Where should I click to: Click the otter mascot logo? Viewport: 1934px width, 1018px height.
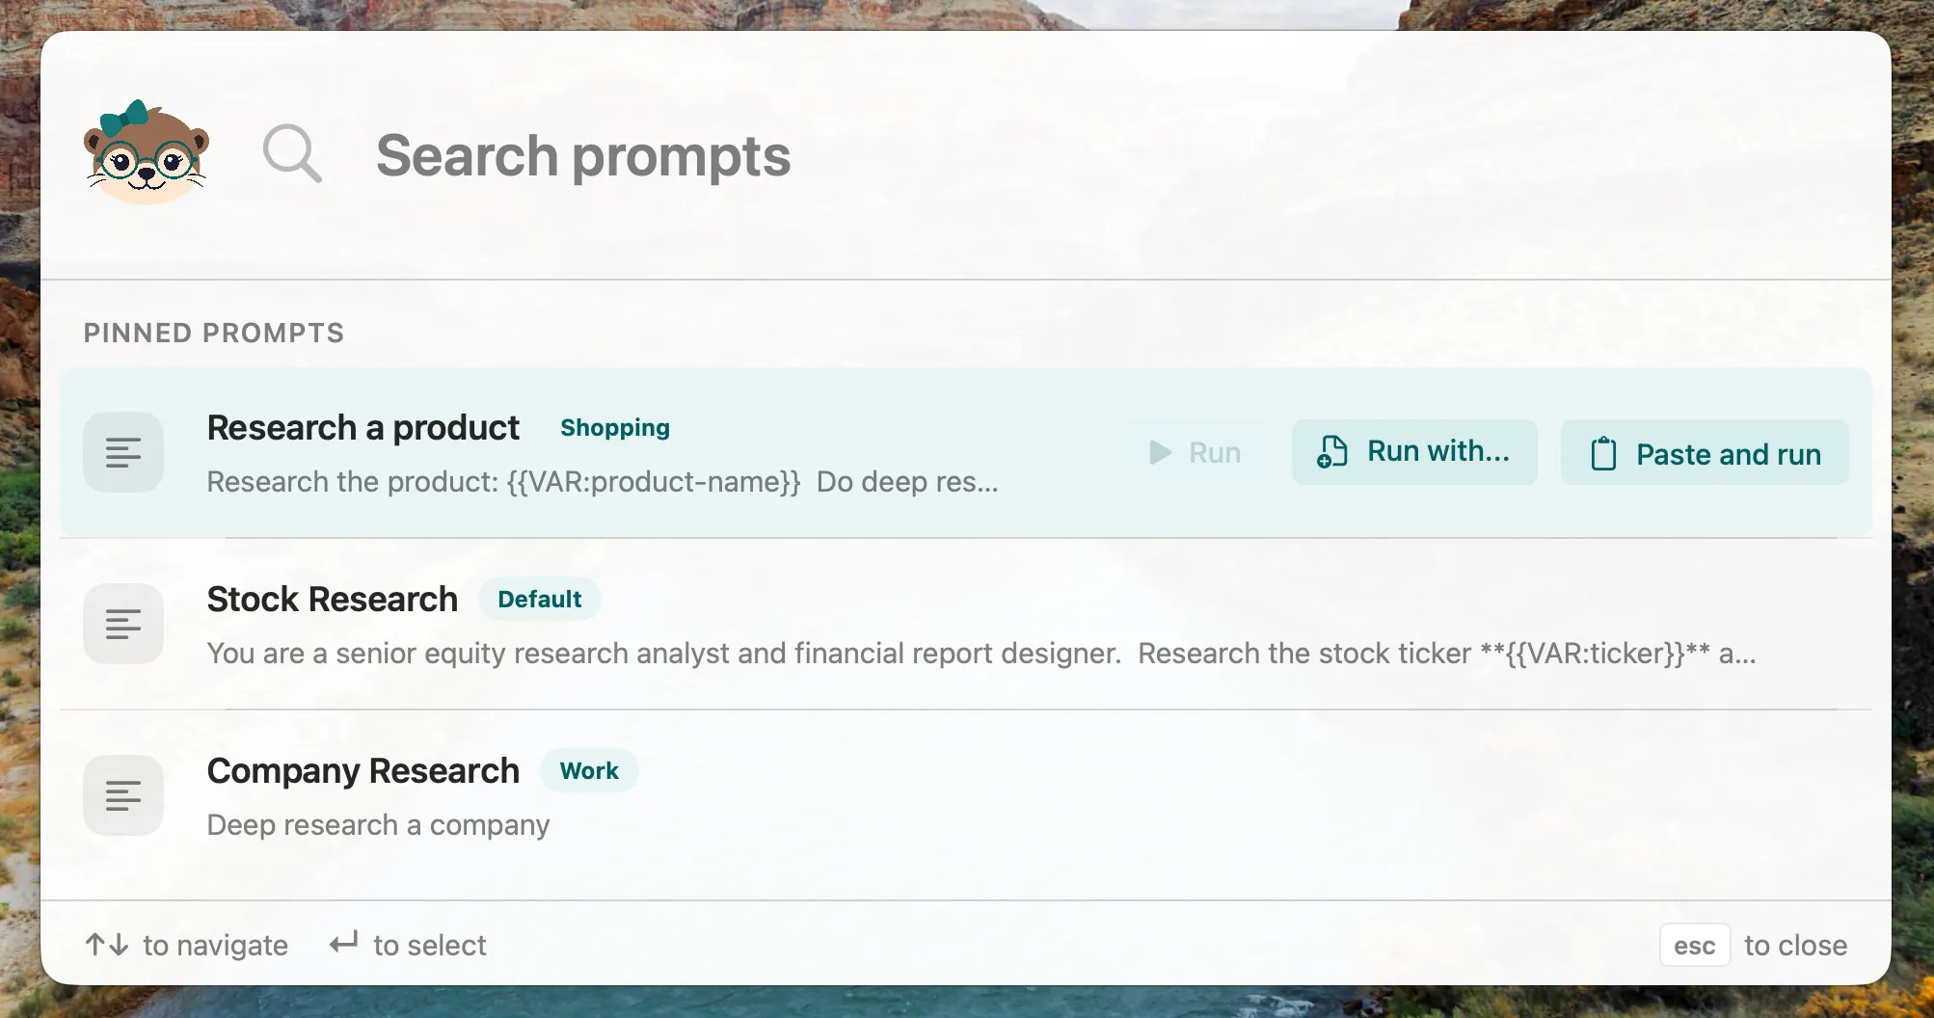[x=147, y=152]
